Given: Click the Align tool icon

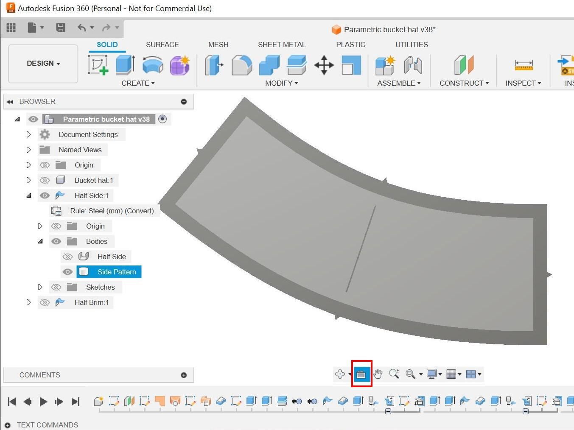Looking at the screenshot, I should 351,65.
